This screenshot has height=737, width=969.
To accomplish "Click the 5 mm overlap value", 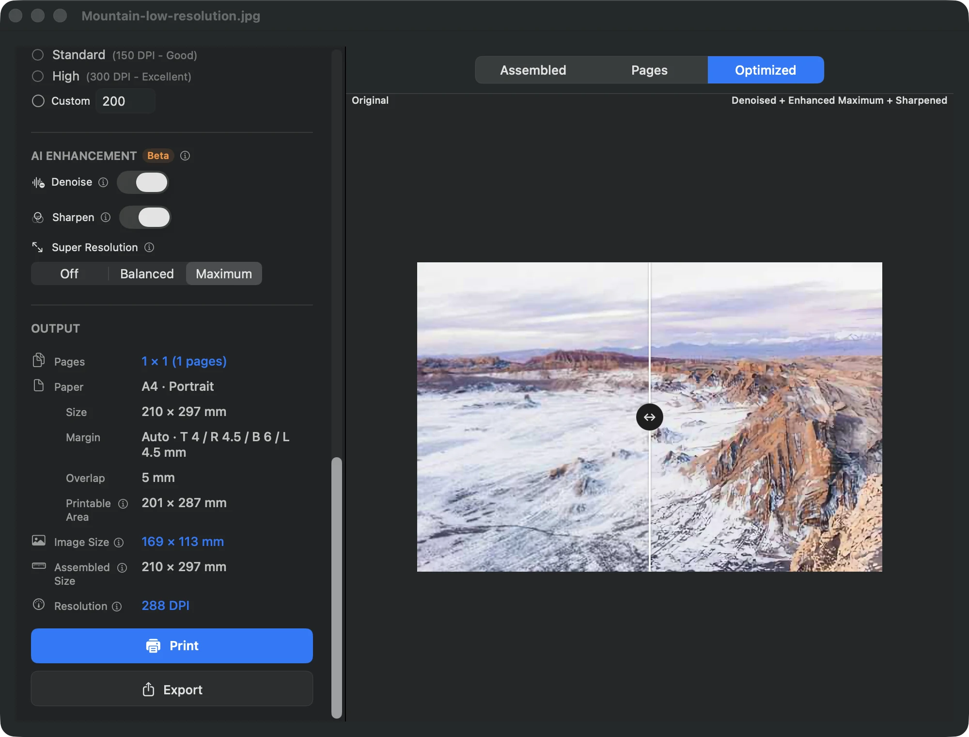I will [x=158, y=478].
